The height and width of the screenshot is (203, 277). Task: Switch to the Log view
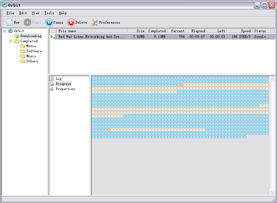point(58,79)
